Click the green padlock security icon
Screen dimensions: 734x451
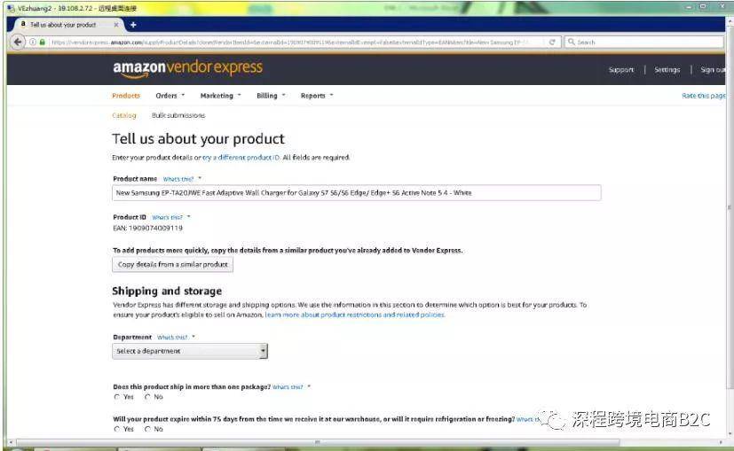point(42,42)
